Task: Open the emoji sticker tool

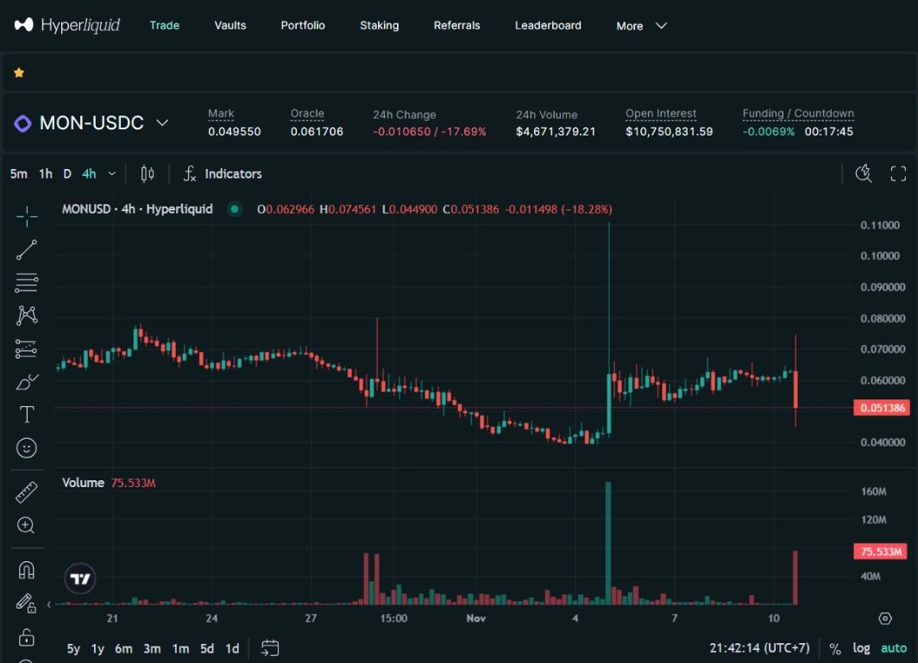Action: [x=27, y=447]
